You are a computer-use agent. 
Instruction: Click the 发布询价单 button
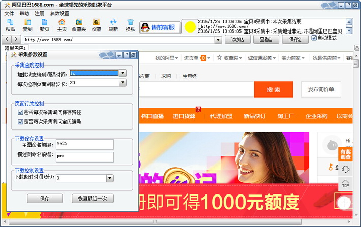click(x=321, y=89)
